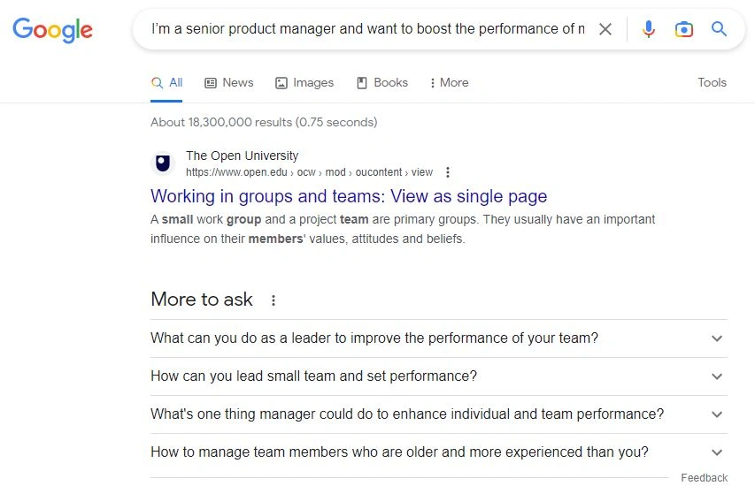755x486 pixels.
Task: Switch to the Images tab
Action: point(304,83)
